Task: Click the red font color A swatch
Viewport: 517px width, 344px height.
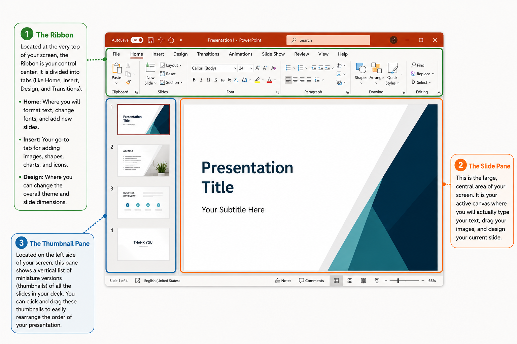Action: point(269,80)
